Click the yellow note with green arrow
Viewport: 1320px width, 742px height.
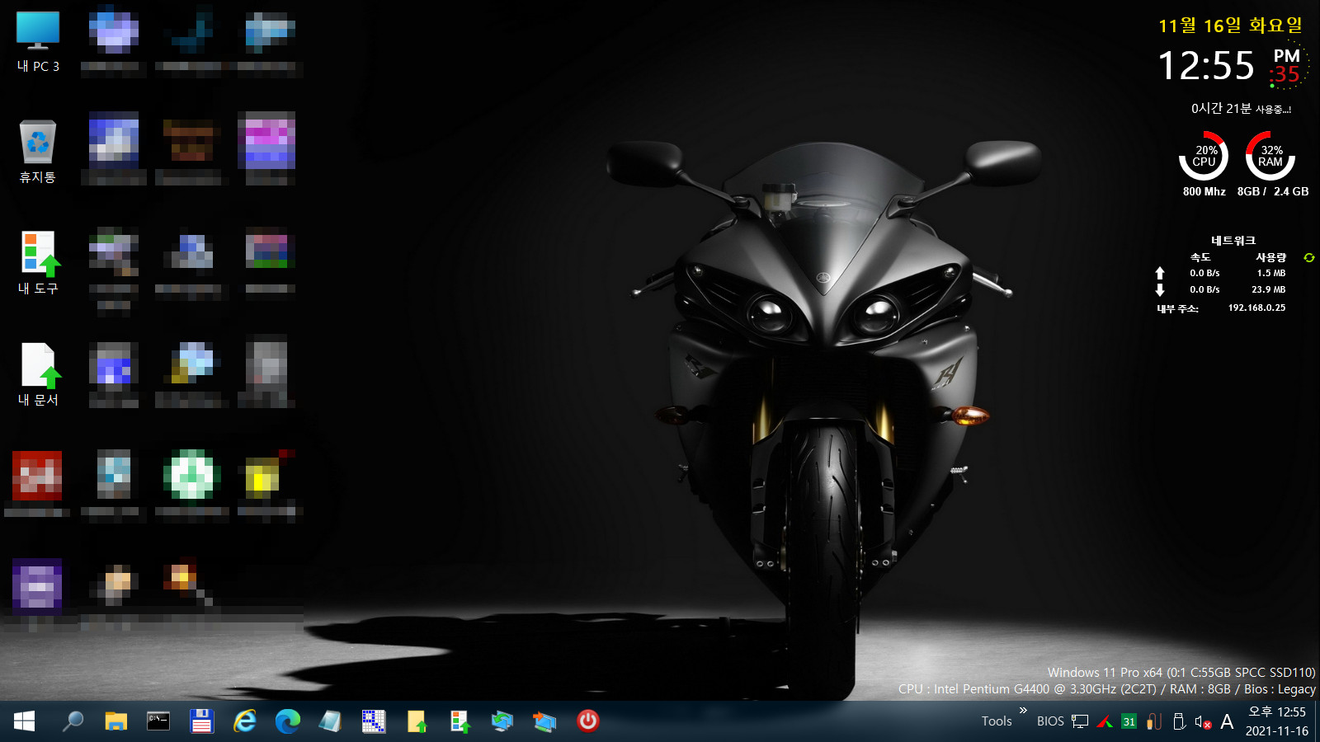click(x=416, y=721)
